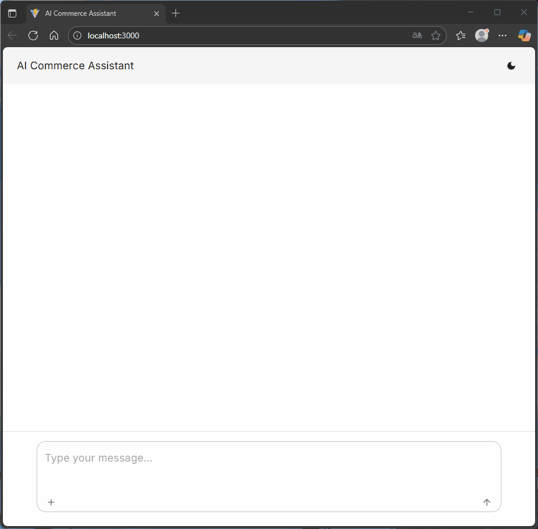Minimize the browser window
The height and width of the screenshot is (529, 538).
click(471, 12)
